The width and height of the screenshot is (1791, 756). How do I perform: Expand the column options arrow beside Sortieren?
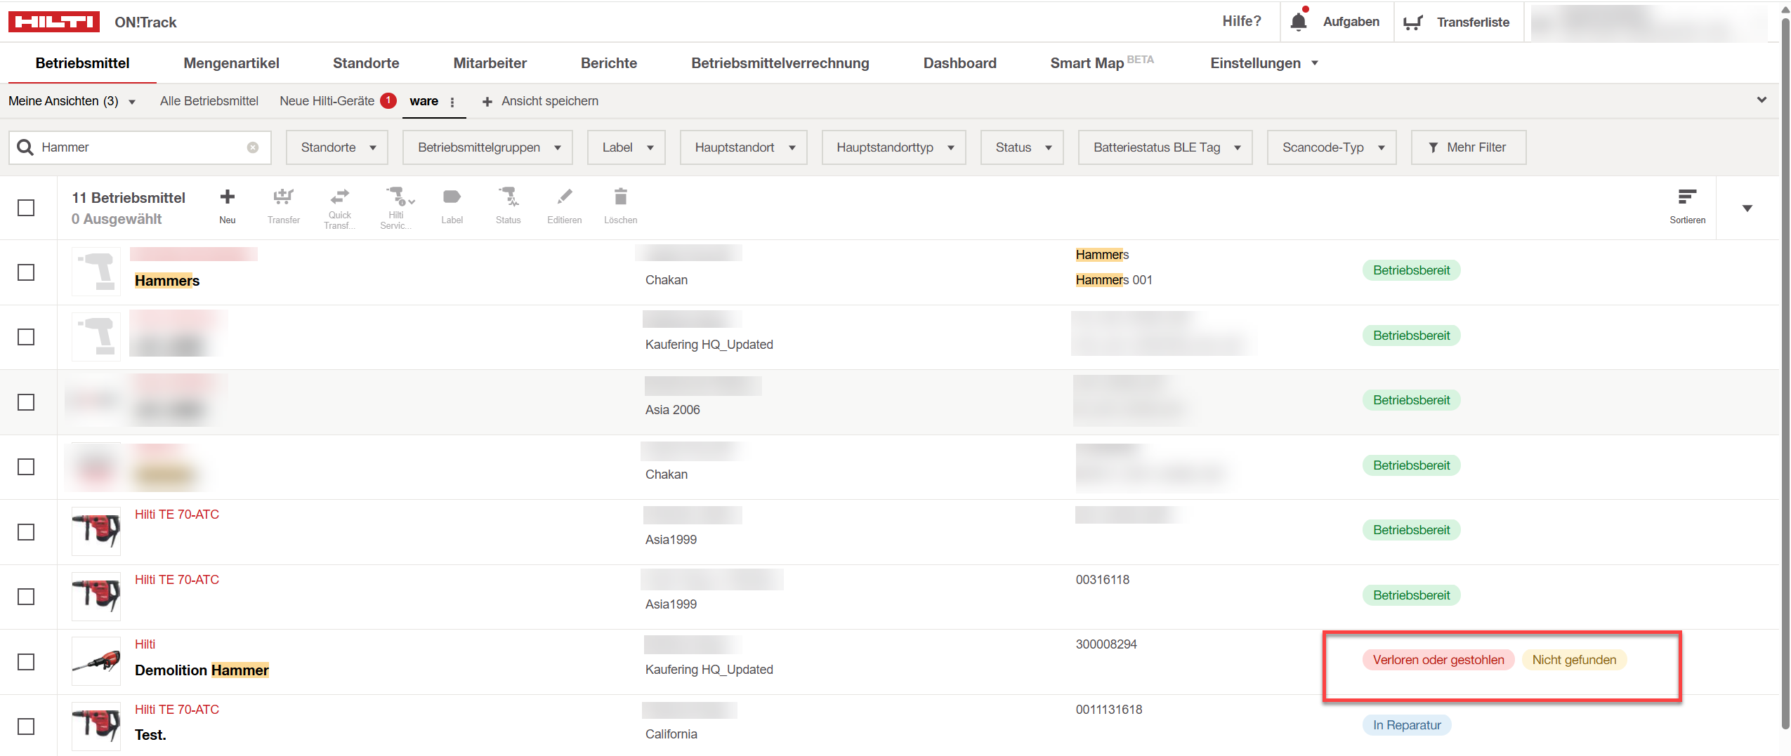click(x=1747, y=208)
